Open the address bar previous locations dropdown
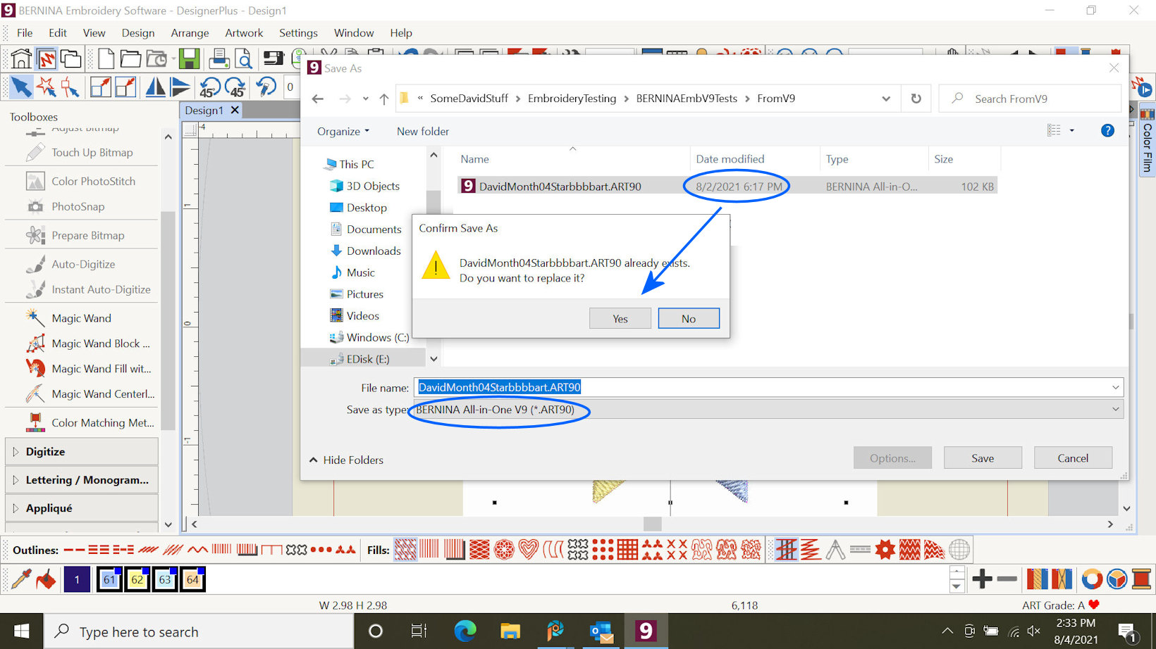Viewport: 1156px width, 649px height. click(886, 99)
